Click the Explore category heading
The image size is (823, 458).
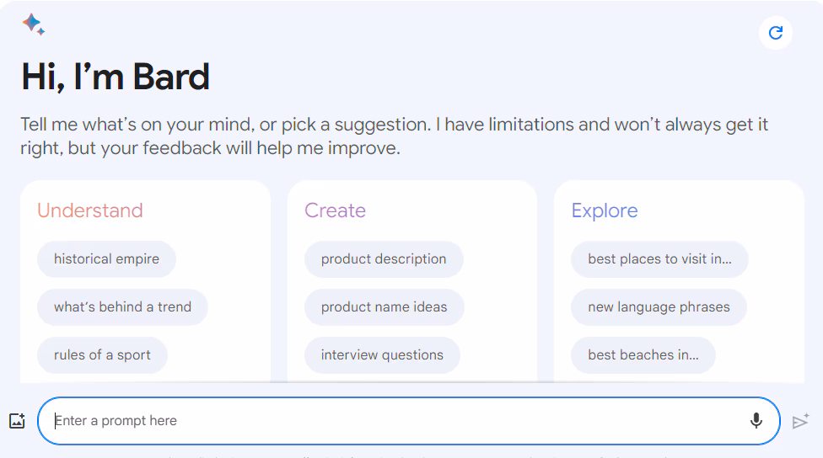pyautogui.click(x=605, y=210)
